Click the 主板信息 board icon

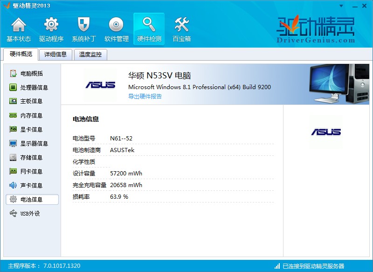[13, 101]
